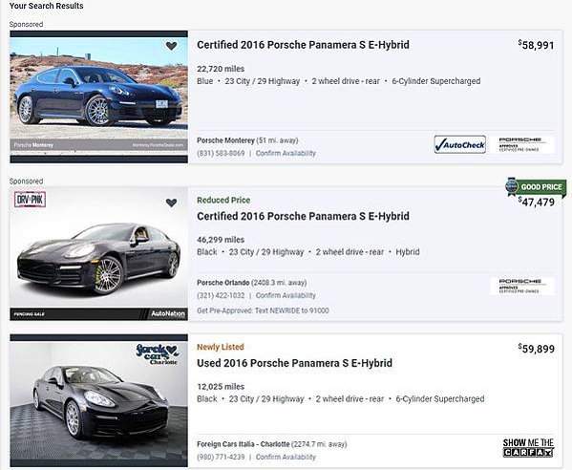Open the AutoCheck report badge

tap(459, 144)
